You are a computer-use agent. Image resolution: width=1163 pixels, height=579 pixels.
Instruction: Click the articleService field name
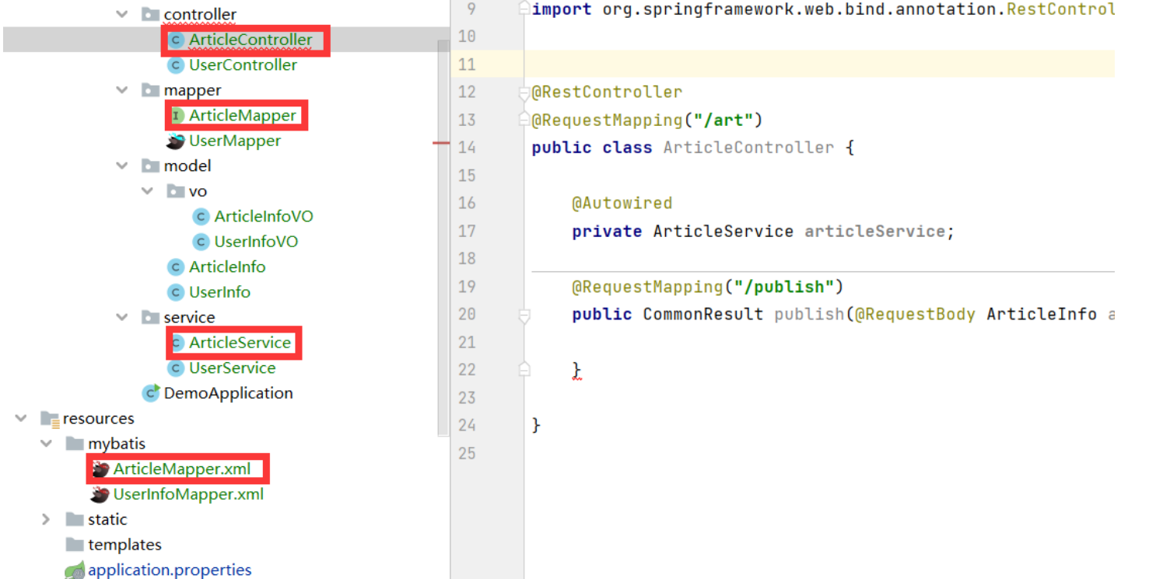(874, 231)
